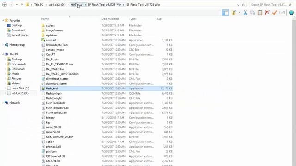
Task: Select dl_without_scatter XML file
Action: tap(107, 79)
